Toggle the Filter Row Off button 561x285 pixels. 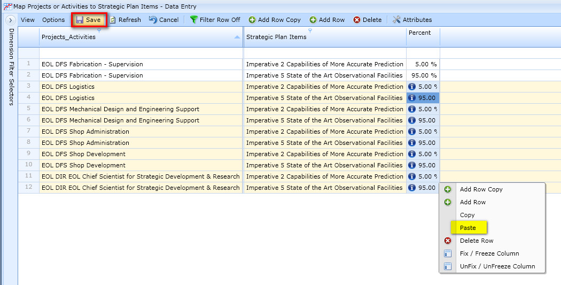(215, 20)
